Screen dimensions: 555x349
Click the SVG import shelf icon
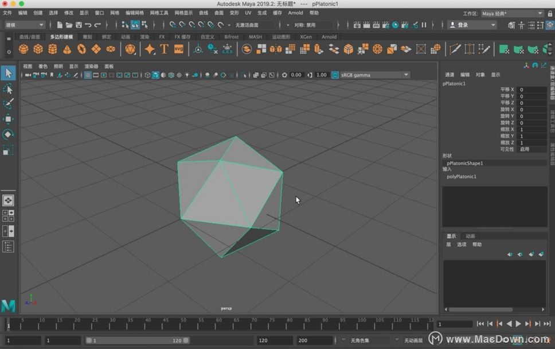point(179,49)
